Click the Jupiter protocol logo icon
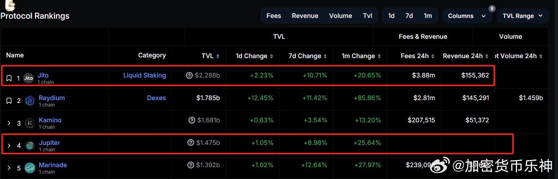 (x=30, y=146)
